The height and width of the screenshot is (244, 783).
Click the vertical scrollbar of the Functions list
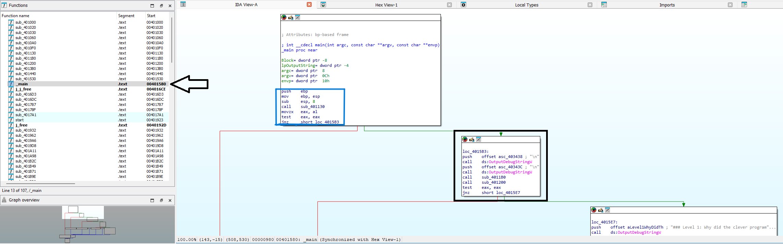point(172,40)
